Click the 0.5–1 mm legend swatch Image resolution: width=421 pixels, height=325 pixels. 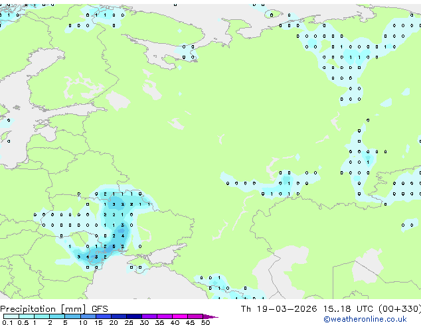pyautogui.click(x=27, y=316)
